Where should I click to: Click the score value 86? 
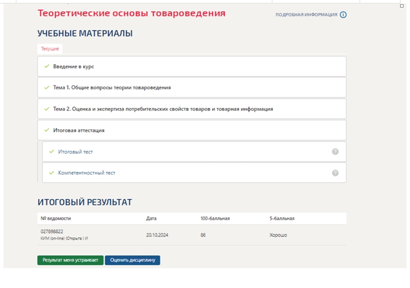pyautogui.click(x=203, y=235)
